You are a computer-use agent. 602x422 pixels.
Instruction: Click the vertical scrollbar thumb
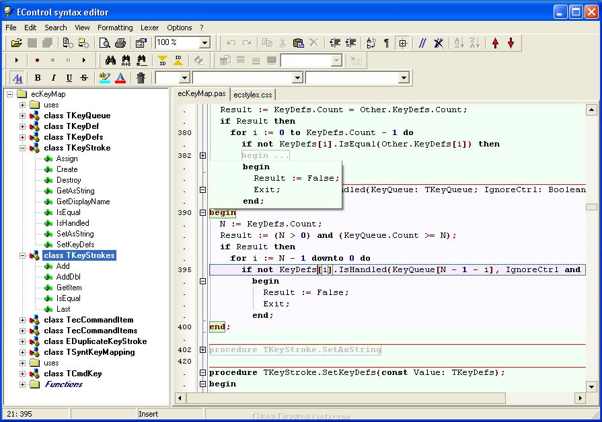coord(591,207)
